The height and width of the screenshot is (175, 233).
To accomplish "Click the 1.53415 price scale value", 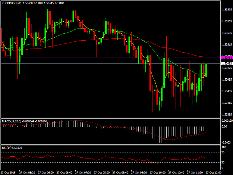I will pos(227,103).
